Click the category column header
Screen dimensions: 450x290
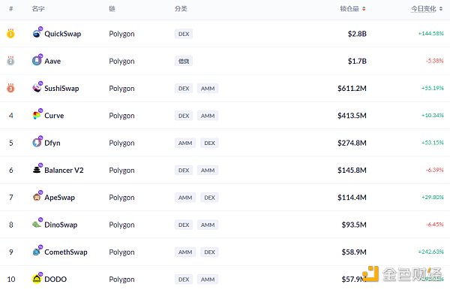(181, 9)
